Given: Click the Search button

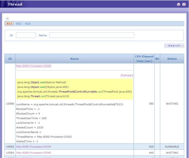Looking at the screenshot, I should point(174,46).
